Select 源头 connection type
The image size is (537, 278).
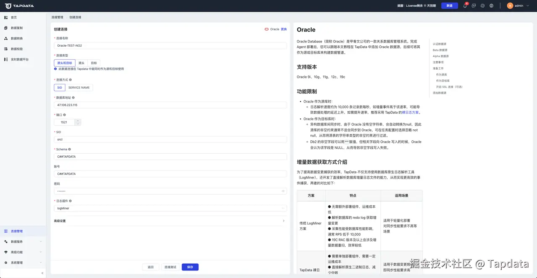click(x=81, y=63)
